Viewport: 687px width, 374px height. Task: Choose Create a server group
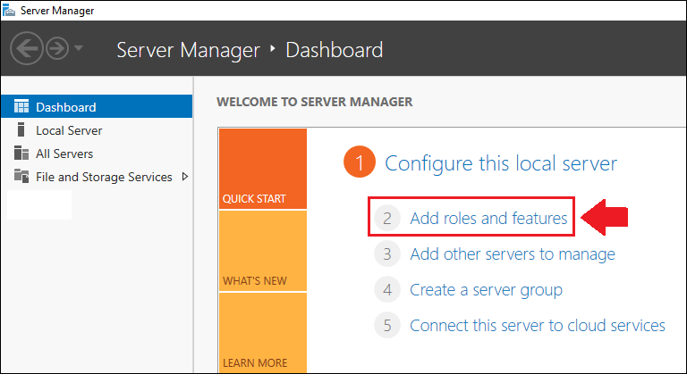[486, 290]
